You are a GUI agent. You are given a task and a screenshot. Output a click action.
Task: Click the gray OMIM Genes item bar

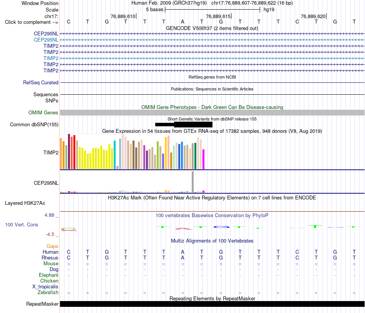coord(212,113)
